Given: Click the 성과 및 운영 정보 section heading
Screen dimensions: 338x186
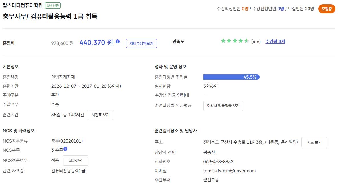Looking at the screenshot, I should click(171, 67).
